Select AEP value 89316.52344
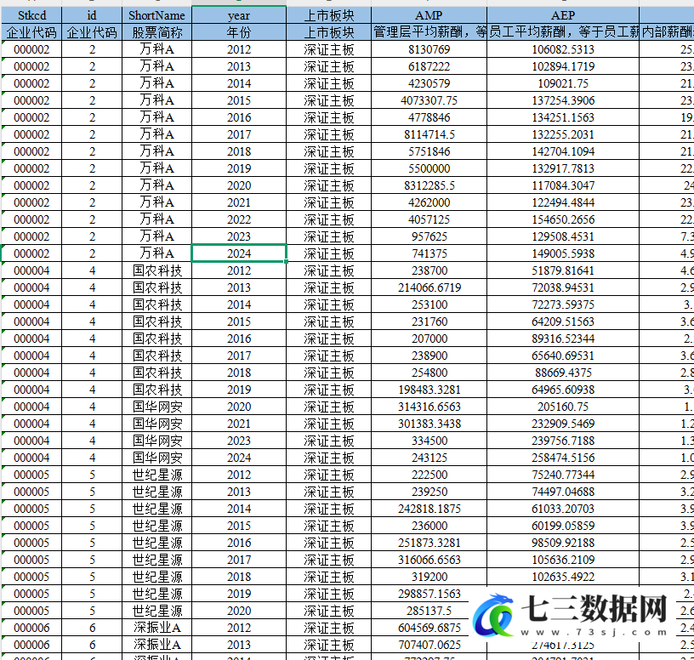The width and height of the screenshot is (694, 660). click(563, 339)
